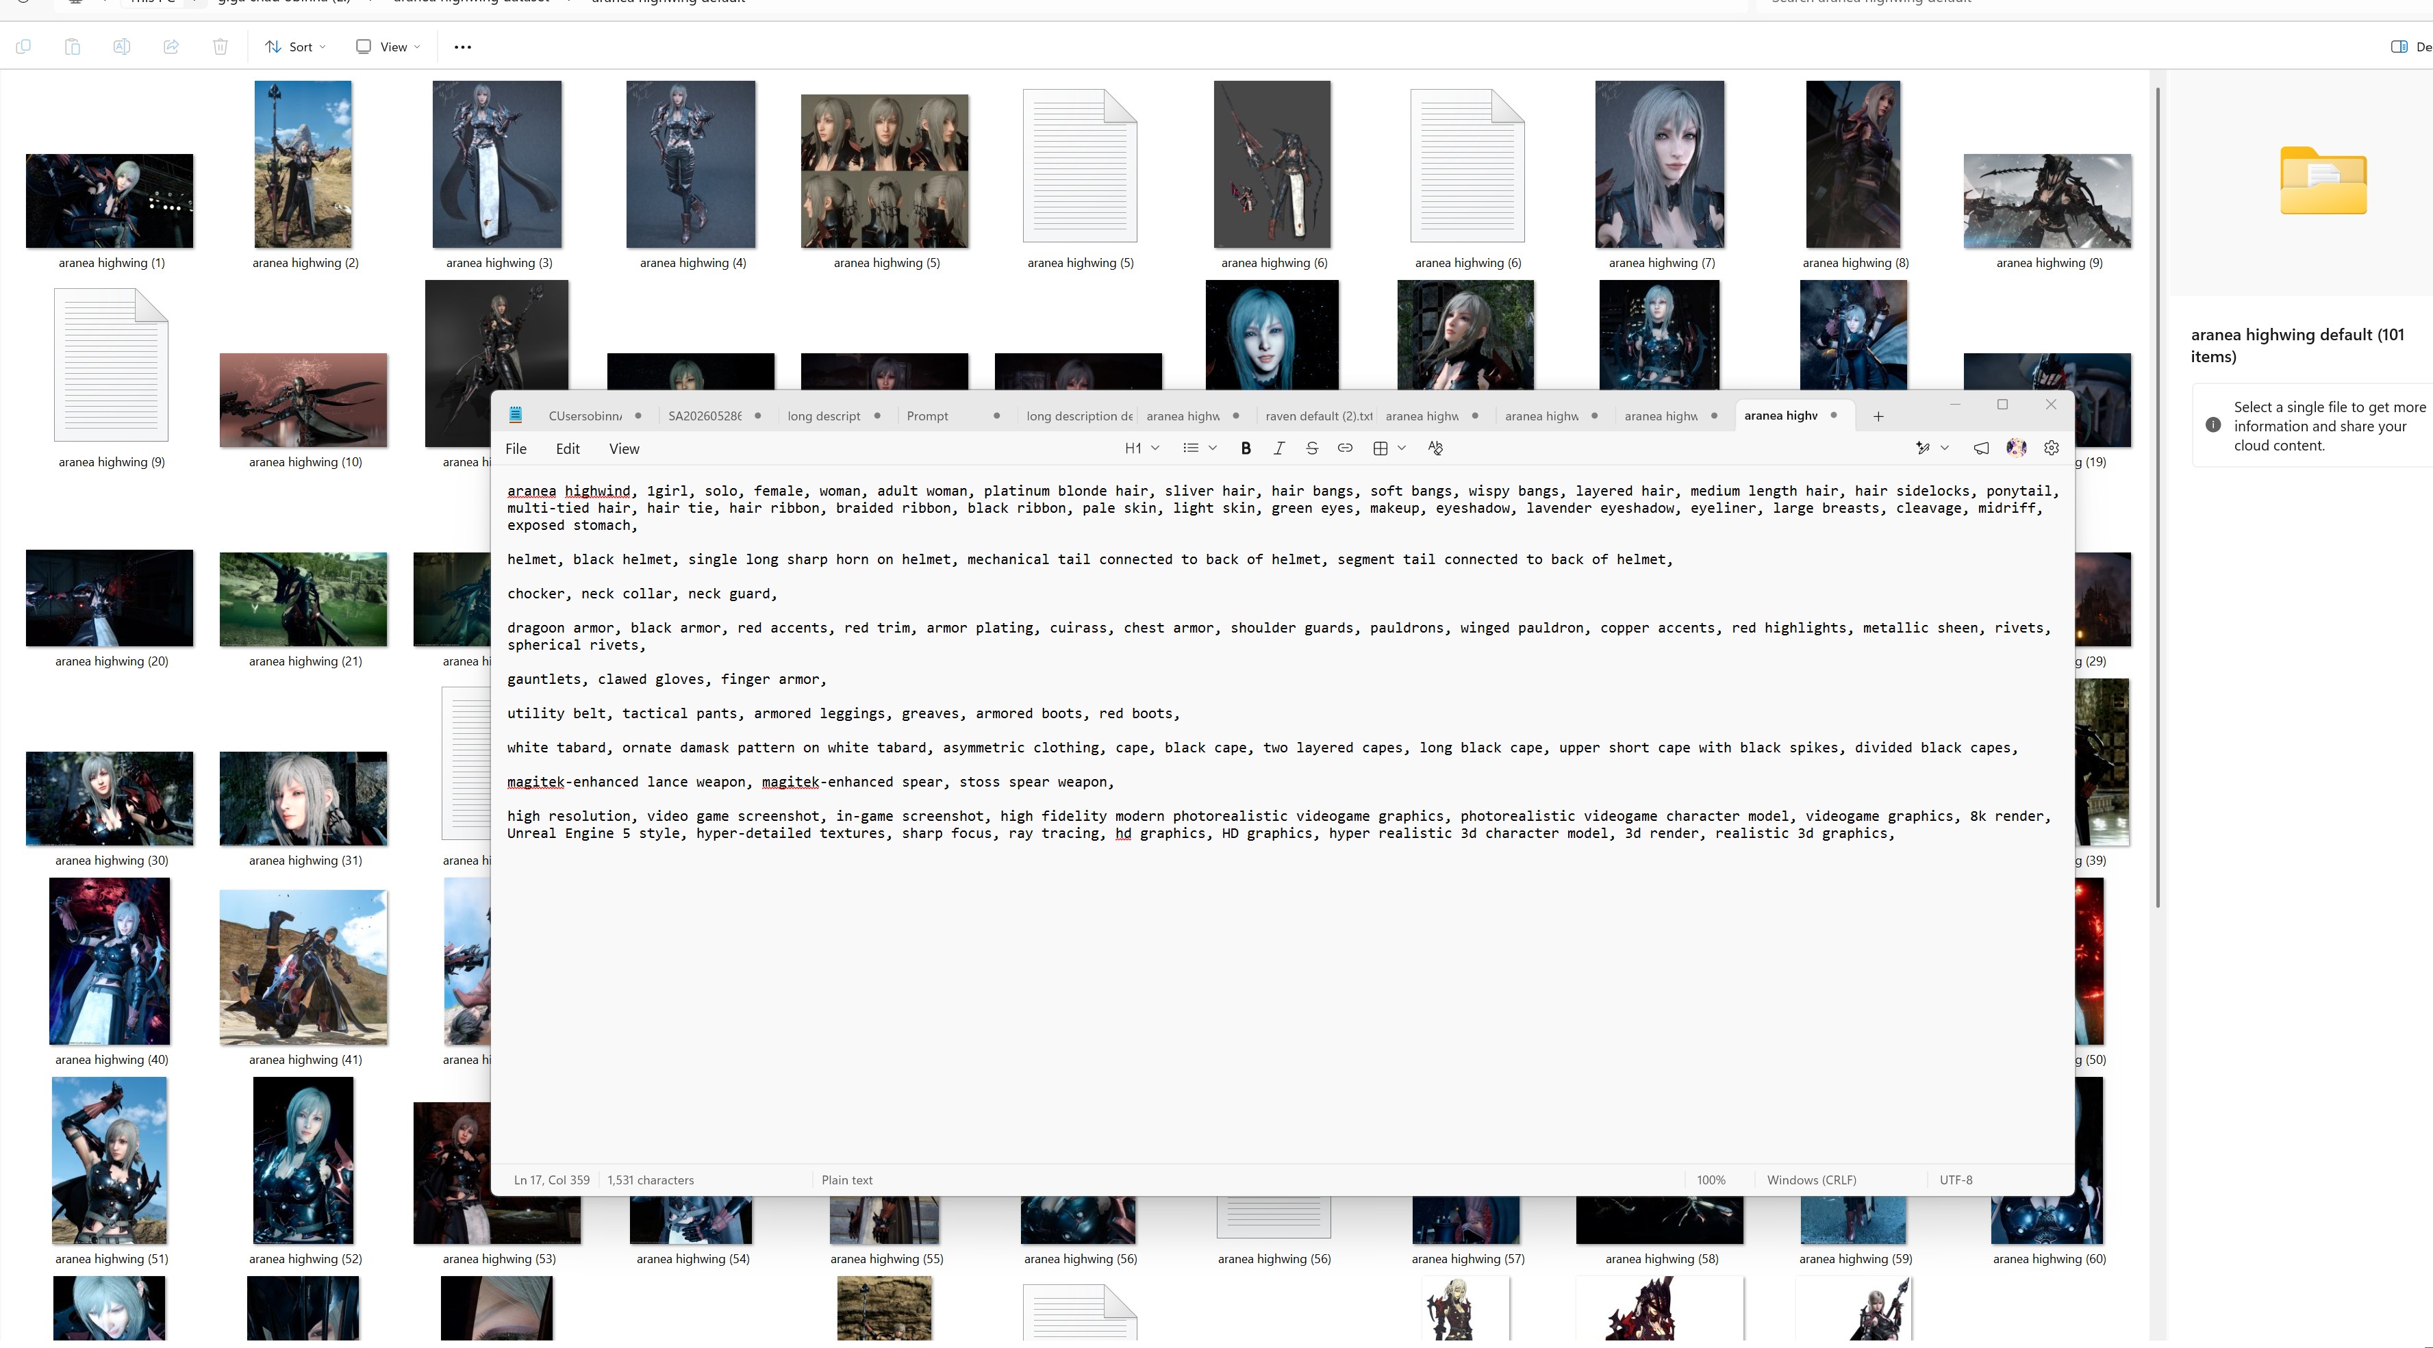
Task: Click Plain text in Notepad status bar
Action: [x=847, y=1180]
